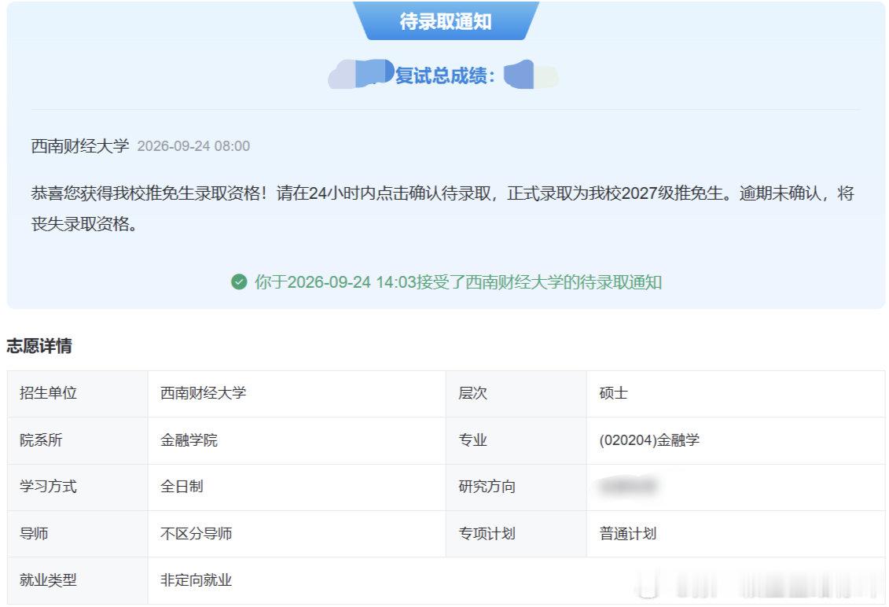Click the 不区分导师 value cell
This screenshot has width=889, height=607.
point(297,534)
